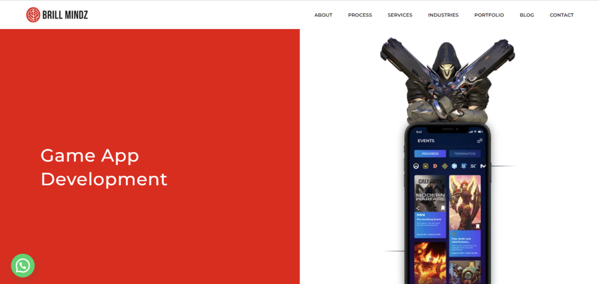Open the Services menu item
The height and width of the screenshot is (284, 599).
coord(400,15)
